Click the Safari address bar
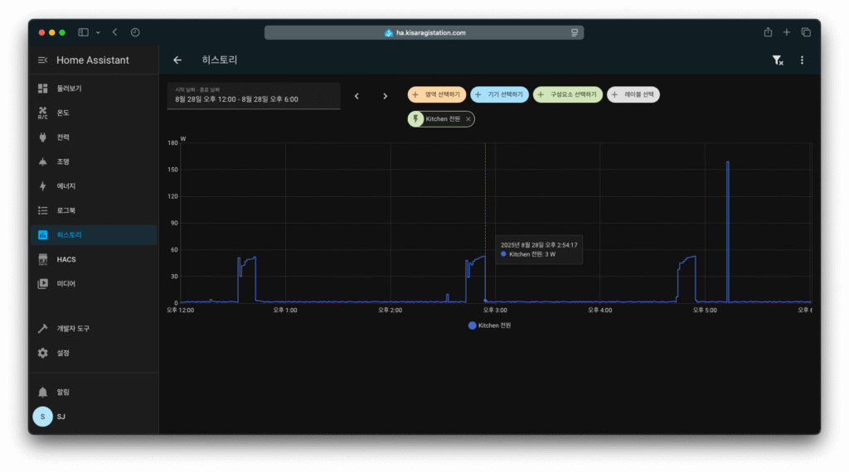This screenshot has width=849, height=472. coord(424,32)
